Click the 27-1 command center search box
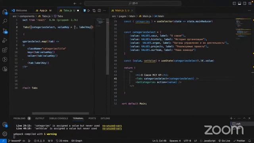Viewport: 254px width, 143px height. pyautogui.click(x=133, y=3)
